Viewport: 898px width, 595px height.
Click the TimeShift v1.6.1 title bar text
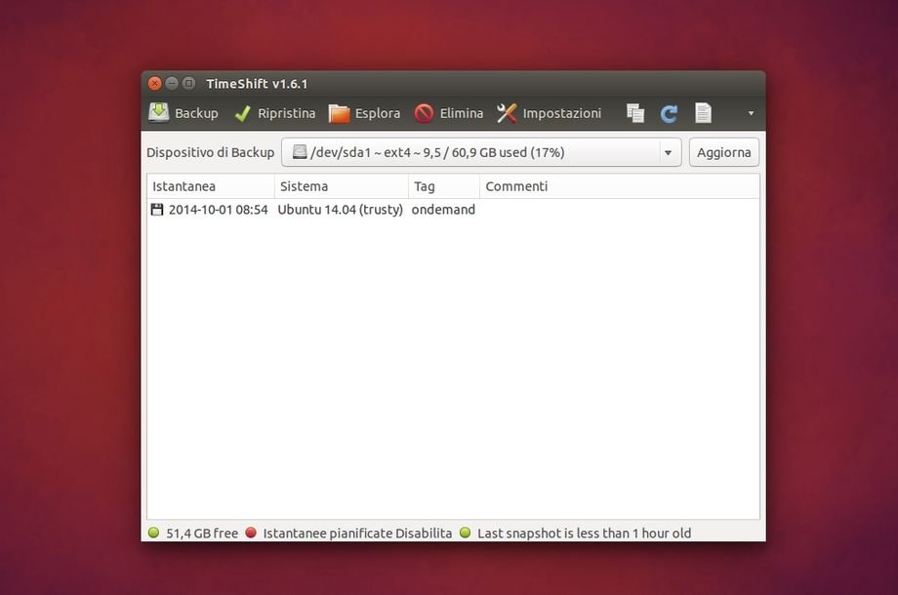[257, 84]
